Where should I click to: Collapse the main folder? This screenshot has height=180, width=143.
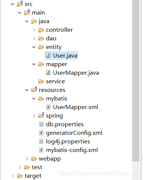click(x=20, y=13)
